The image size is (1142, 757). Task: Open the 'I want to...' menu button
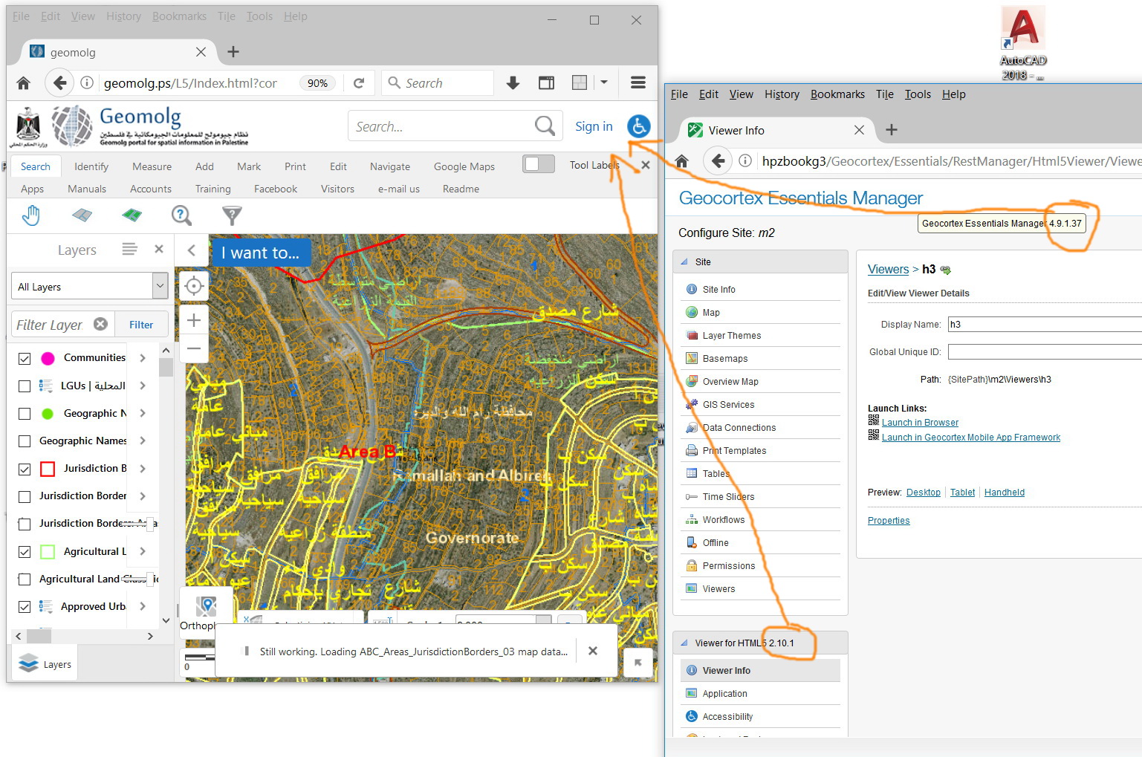coord(261,253)
